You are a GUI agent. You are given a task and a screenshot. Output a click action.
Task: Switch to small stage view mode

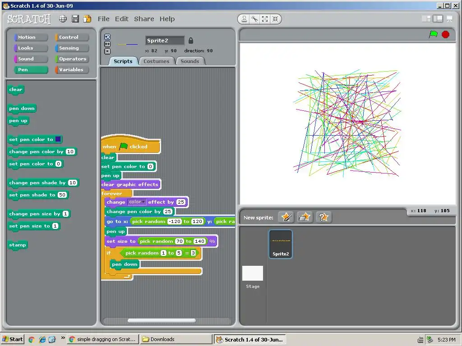coord(426,19)
